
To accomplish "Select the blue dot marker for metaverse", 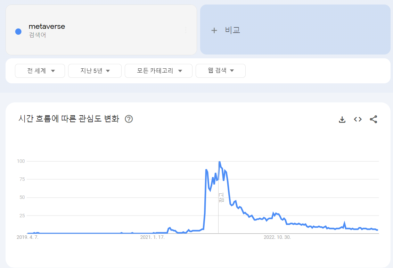I will pos(18,32).
